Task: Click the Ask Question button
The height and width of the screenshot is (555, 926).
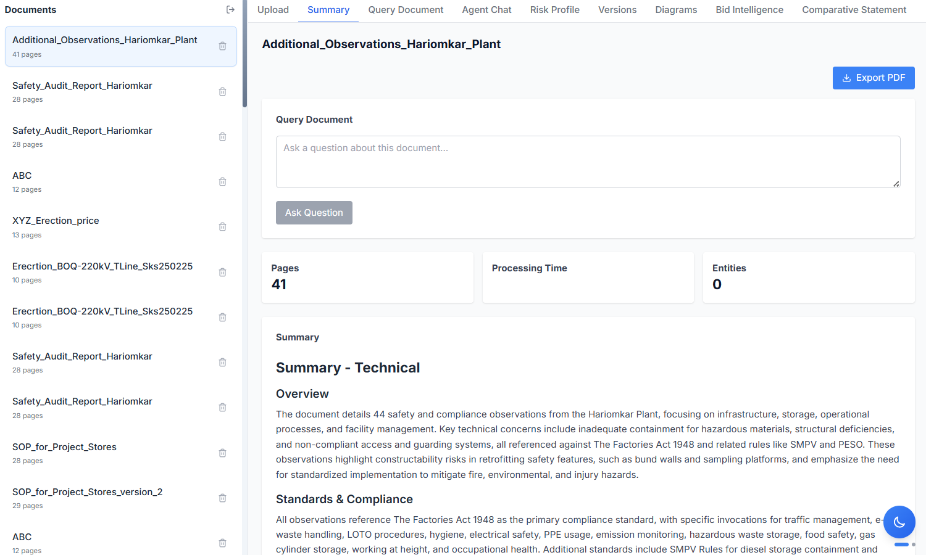Action: 314,213
